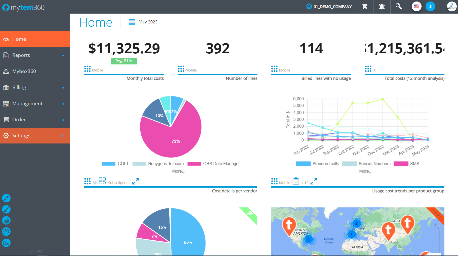Click the search magnifier icon
458x256 pixels.
point(399,7)
